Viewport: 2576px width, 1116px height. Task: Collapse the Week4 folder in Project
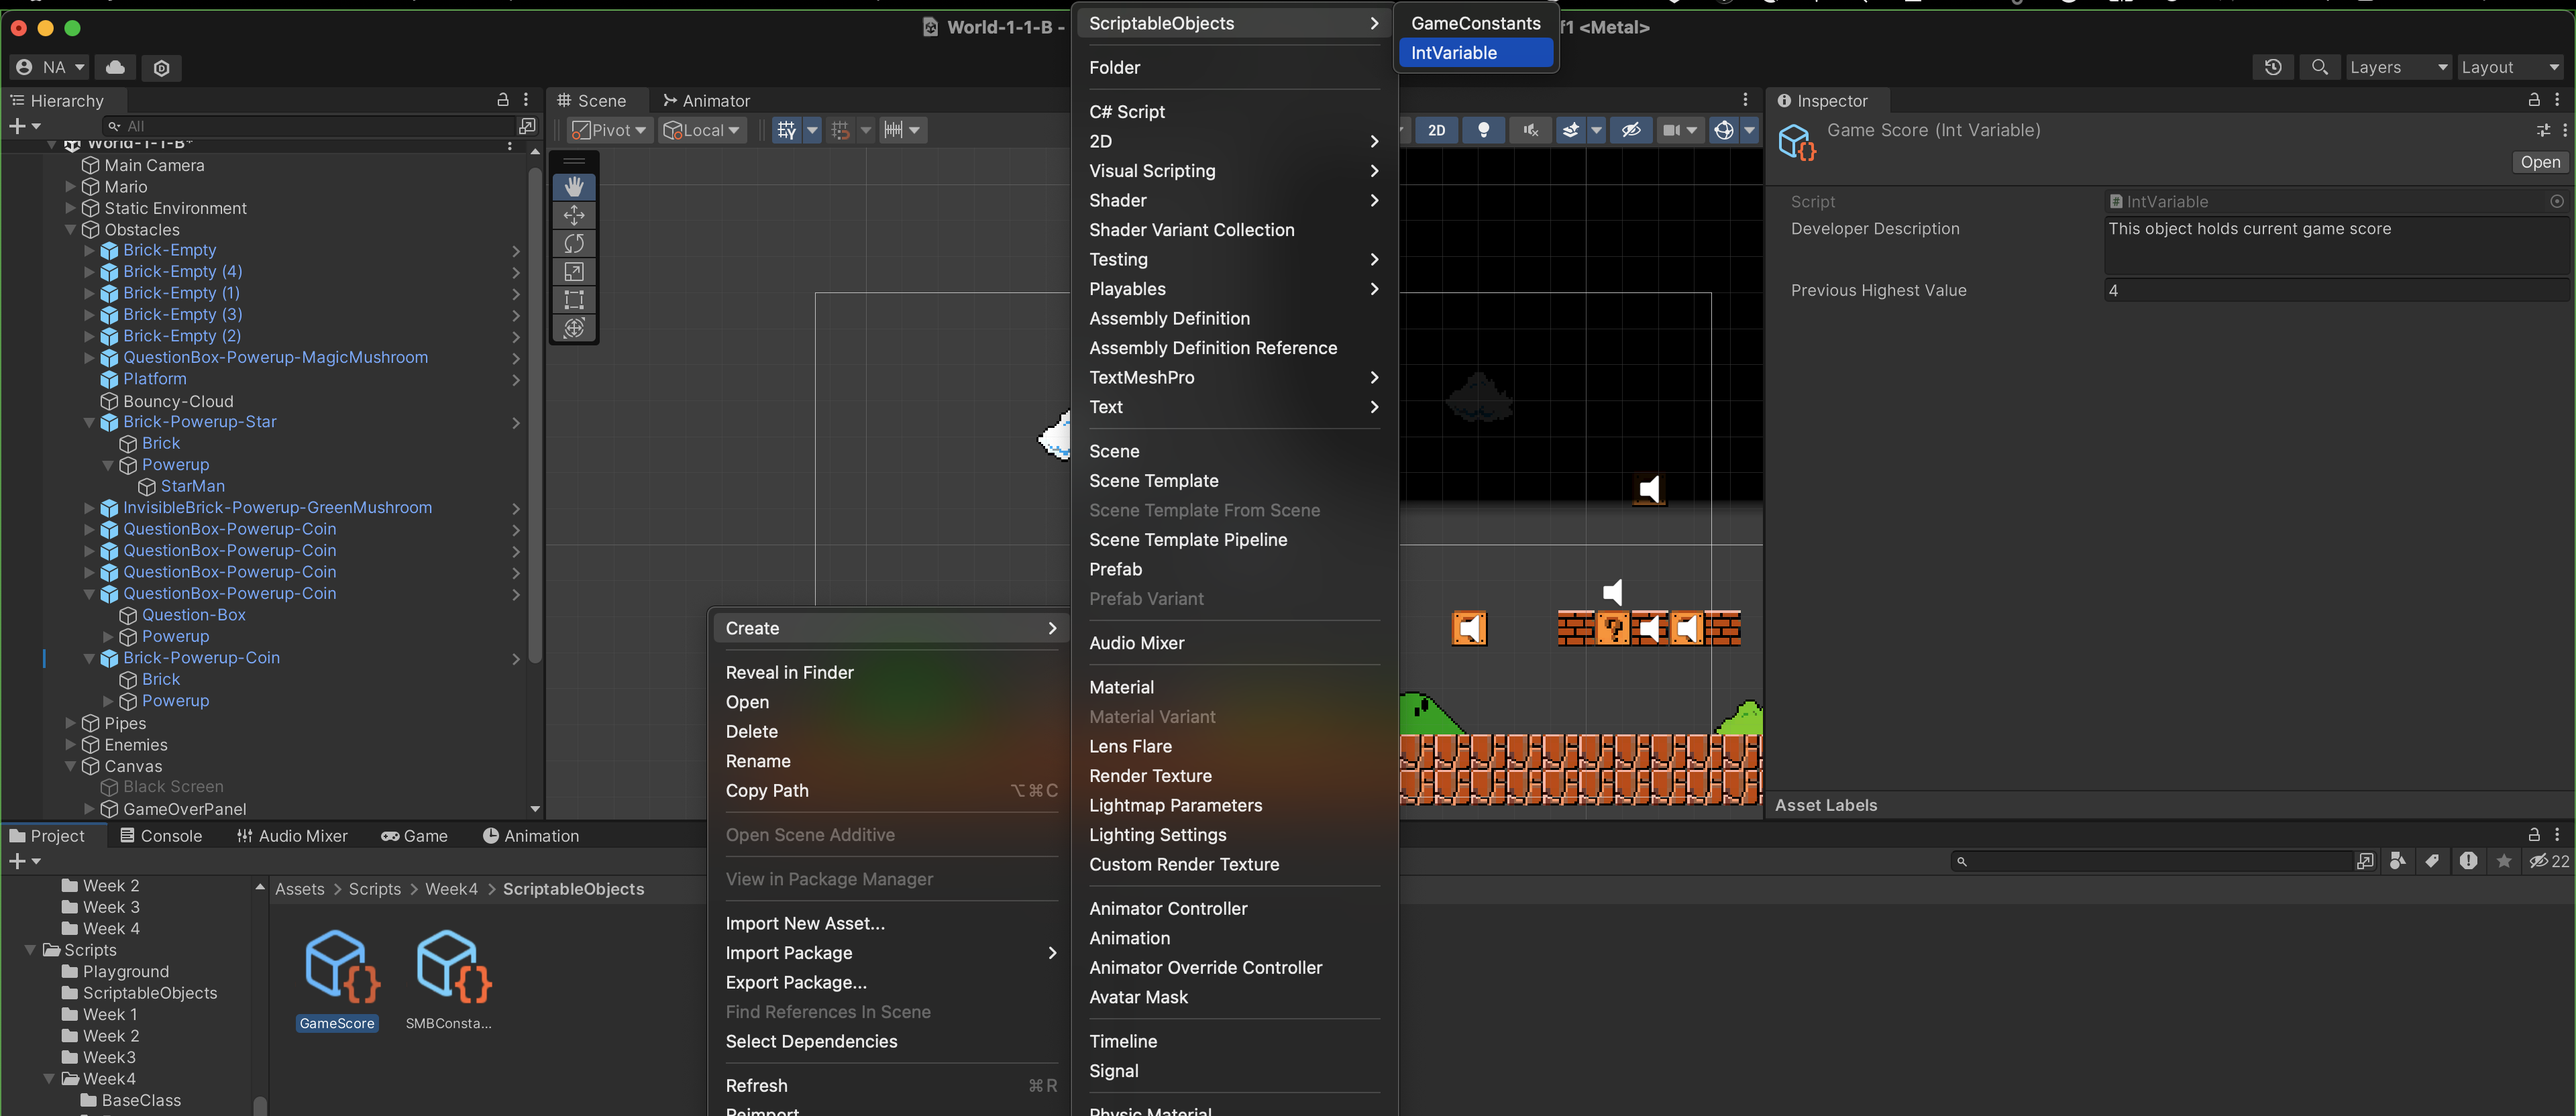49,1079
